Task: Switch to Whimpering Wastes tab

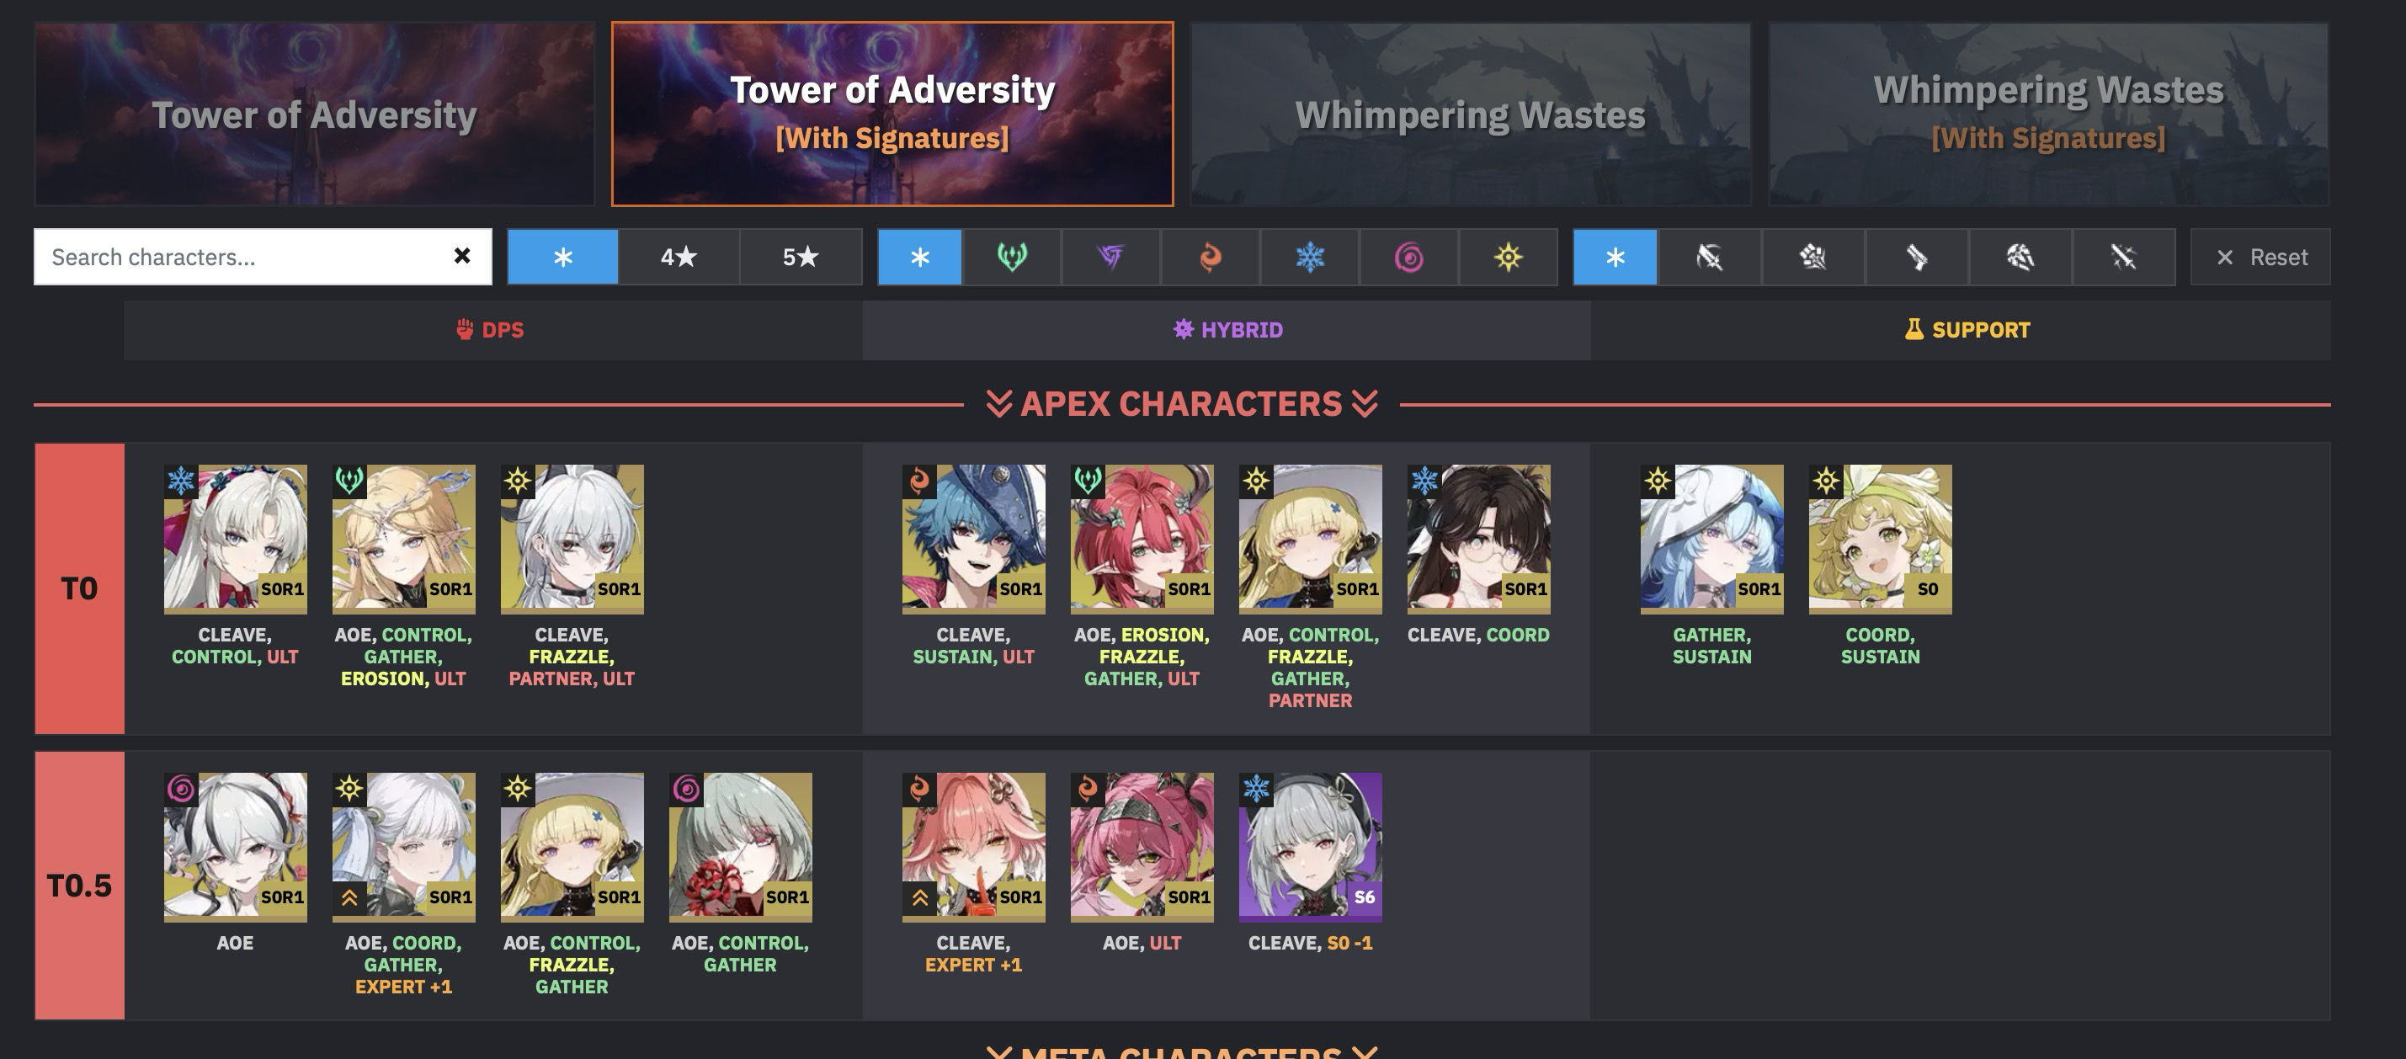Action: click(x=1470, y=114)
